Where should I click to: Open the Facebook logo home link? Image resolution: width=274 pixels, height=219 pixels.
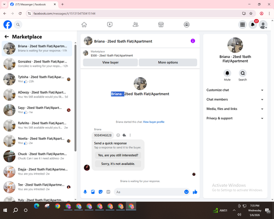tap(8, 25)
